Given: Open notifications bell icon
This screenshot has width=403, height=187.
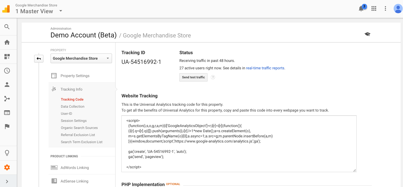Looking at the screenshot, I should click(x=361, y=9).
